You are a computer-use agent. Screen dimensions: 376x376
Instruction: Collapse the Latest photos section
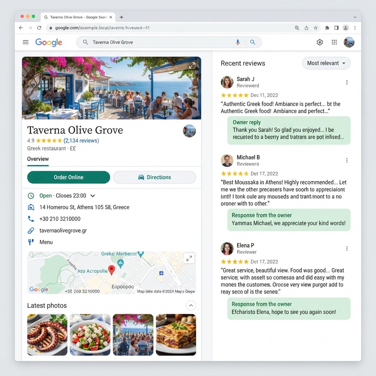click(x=191, y=305)
